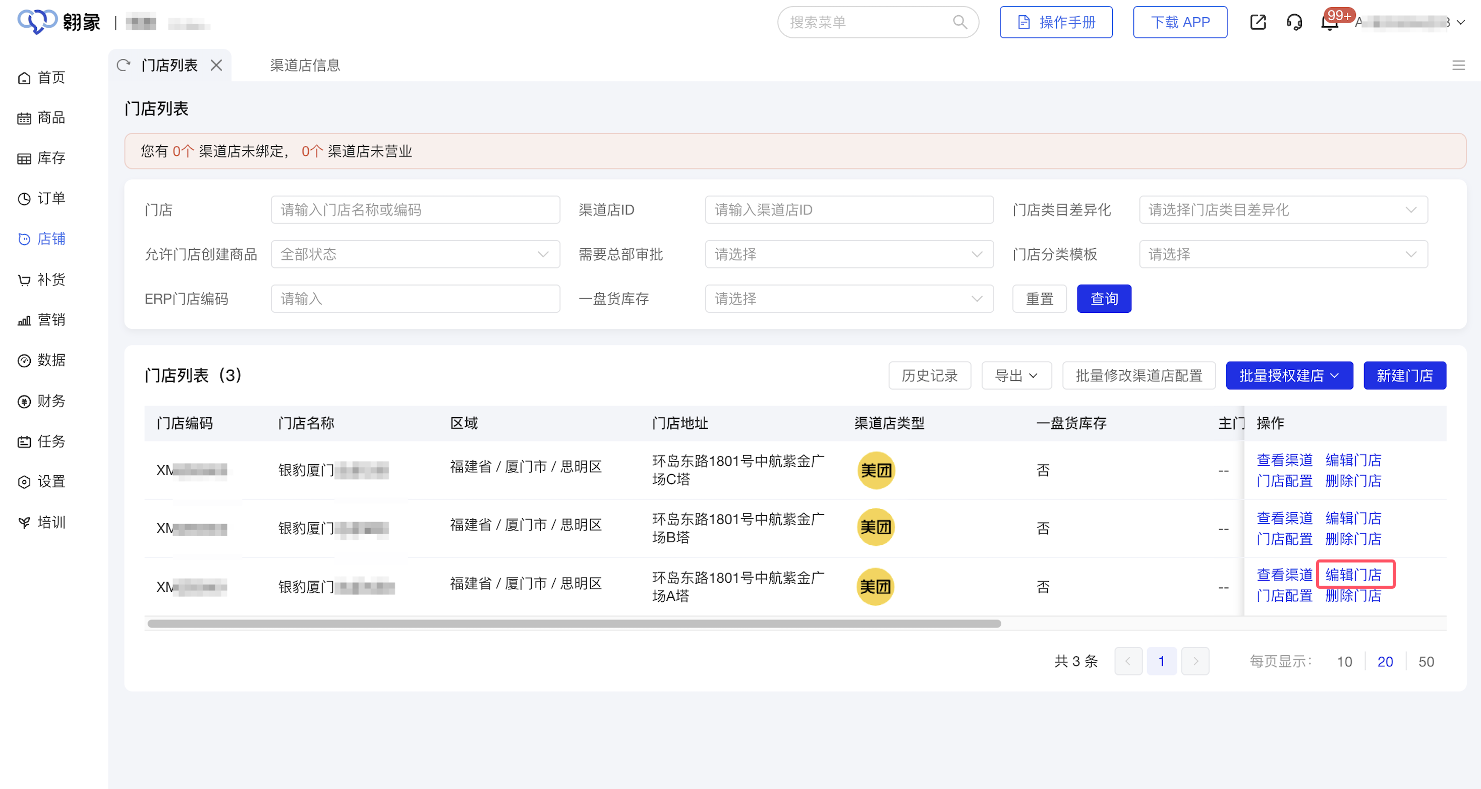The width and height of the screenshot is (1481, 789).
Task: Click the 查询 search button
Action: 1104,299
